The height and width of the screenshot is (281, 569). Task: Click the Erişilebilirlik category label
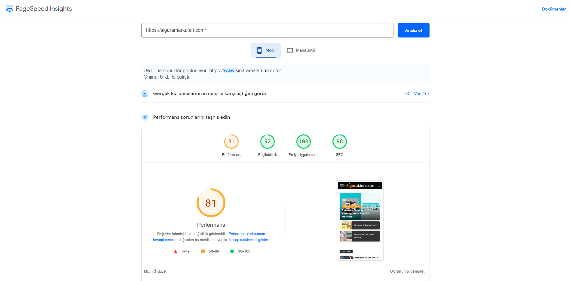pos(268,155)
